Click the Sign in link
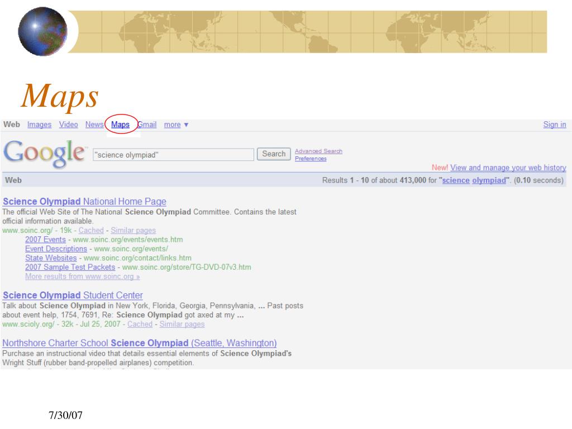Viewport: 572px width, 429px height. [x=555, y=125]
